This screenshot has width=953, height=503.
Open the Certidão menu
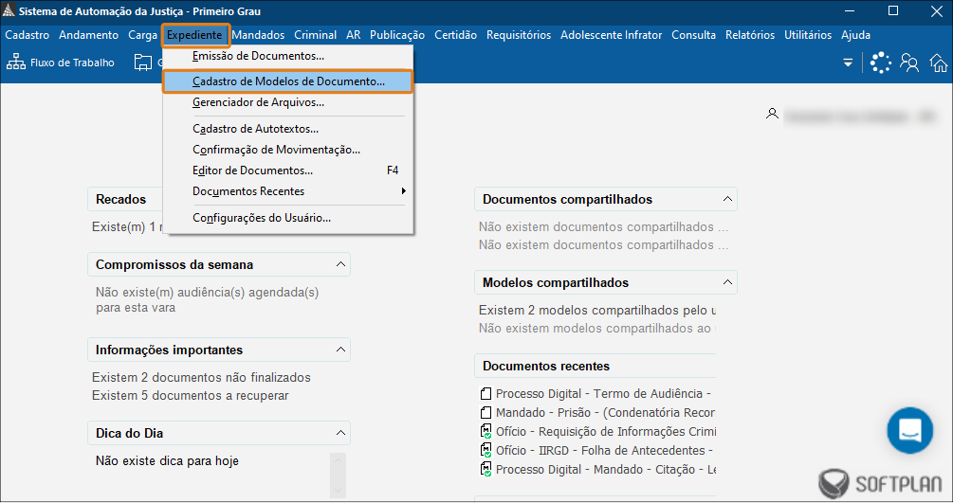pos(456,35)
